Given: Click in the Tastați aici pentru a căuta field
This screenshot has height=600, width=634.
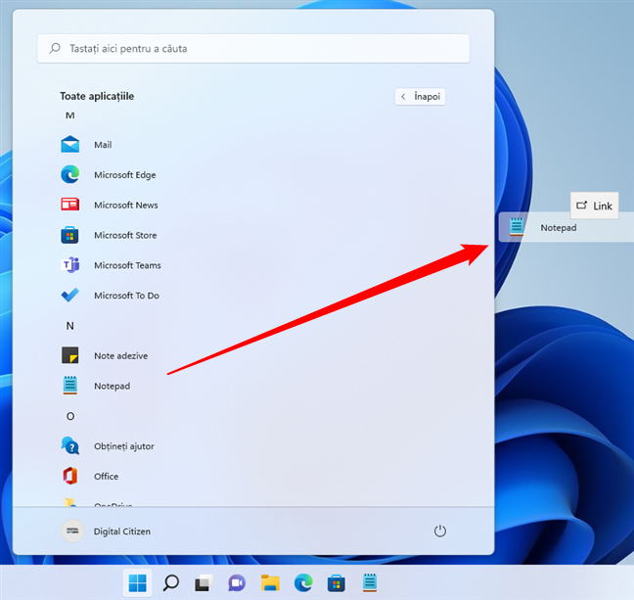Looking at the screenshot, I should 253,49.
